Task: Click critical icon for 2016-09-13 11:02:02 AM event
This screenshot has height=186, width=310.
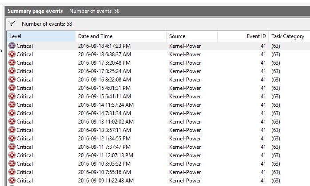Action: pyautogui.click(x=12, y=121)
